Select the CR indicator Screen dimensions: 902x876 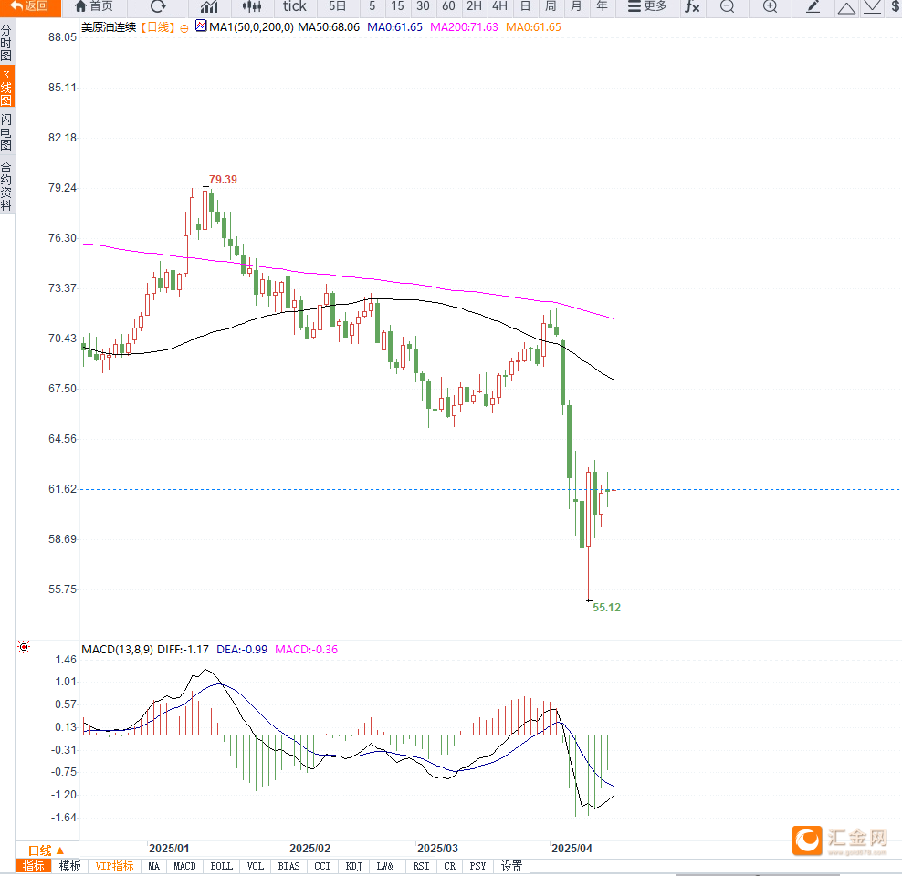450,866
